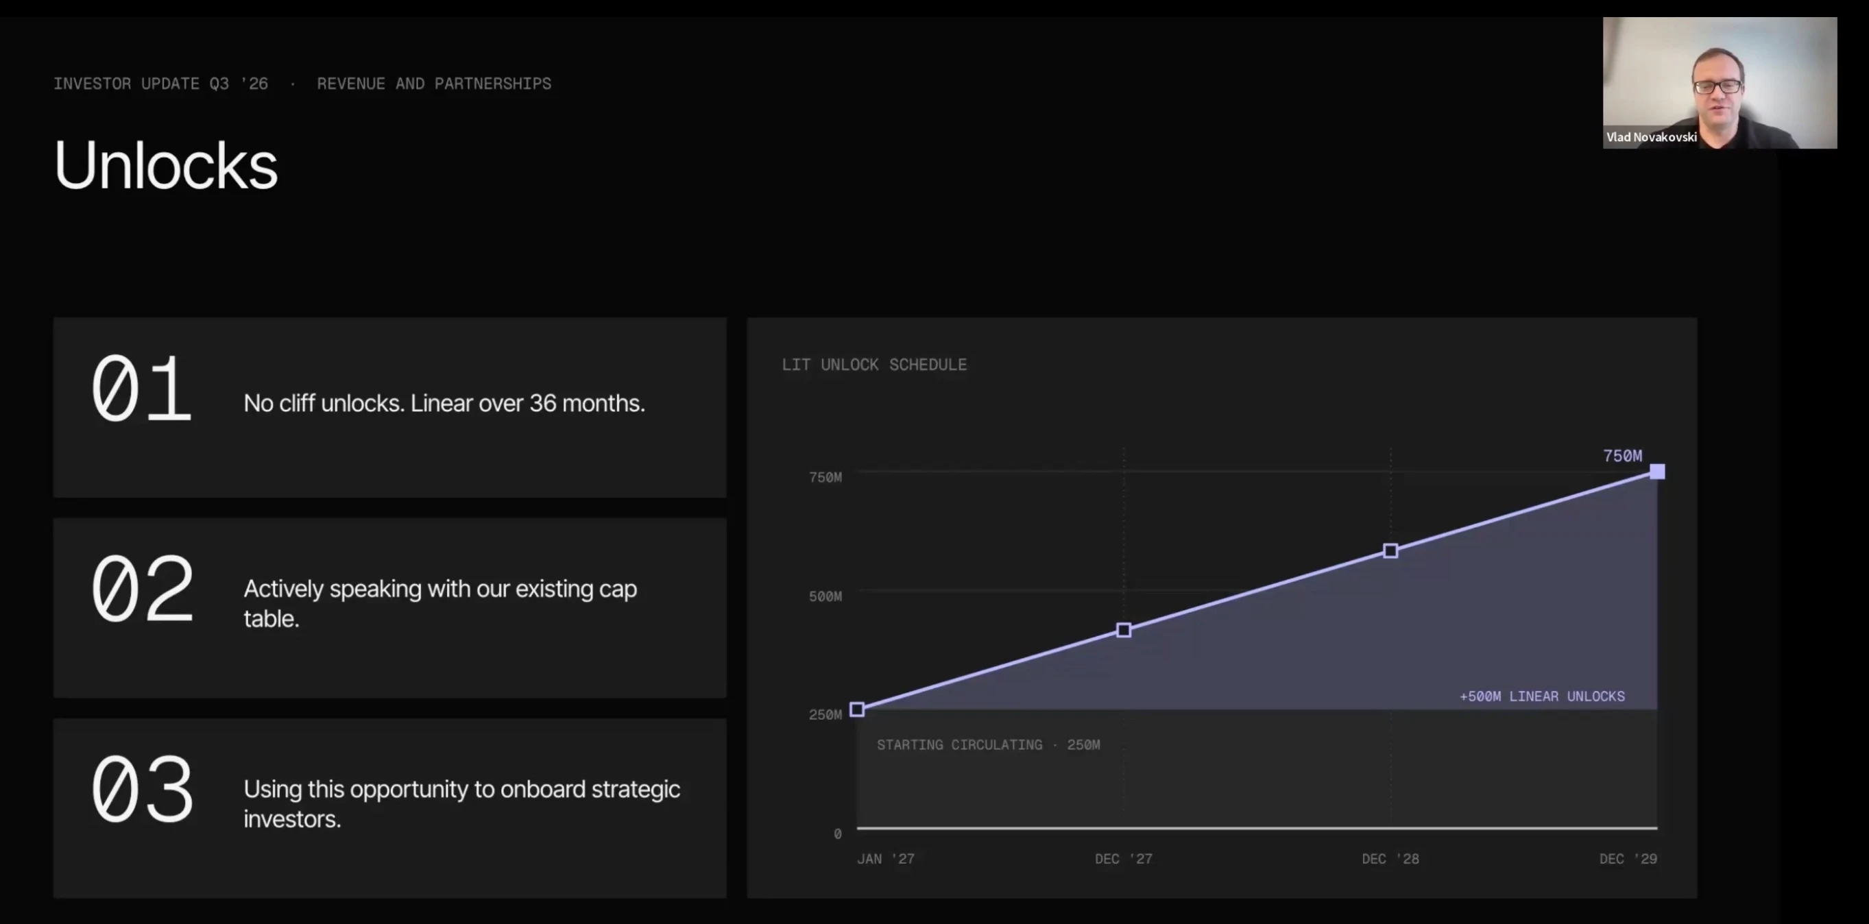
Task: Click the 'LIT UNLOCK SCHEDULE' chart title
Action: (874, 365)
